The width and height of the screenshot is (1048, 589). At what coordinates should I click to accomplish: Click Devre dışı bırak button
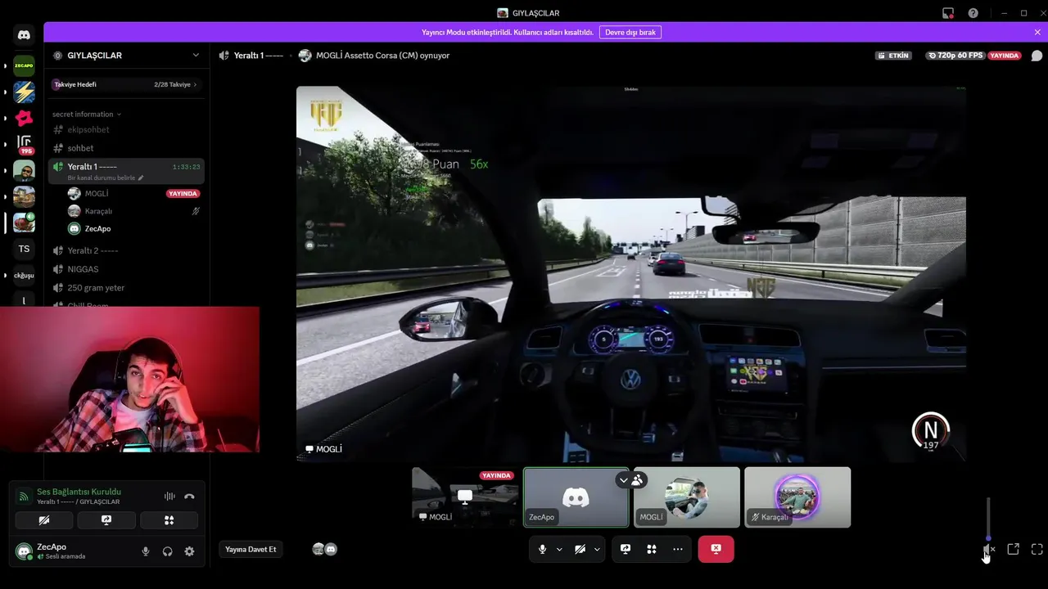point(630,32)
